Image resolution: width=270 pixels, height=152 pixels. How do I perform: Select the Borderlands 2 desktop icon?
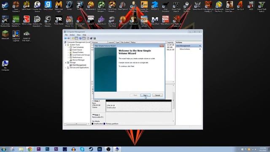[91, 5]
